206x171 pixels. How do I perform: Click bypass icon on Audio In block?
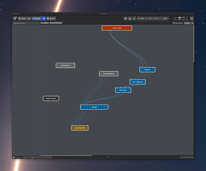point(102,26)
